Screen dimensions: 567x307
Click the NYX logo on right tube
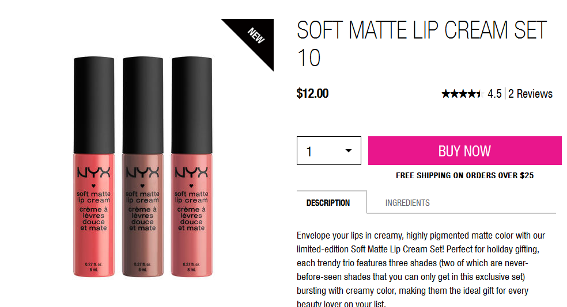(x=191, y=172)
